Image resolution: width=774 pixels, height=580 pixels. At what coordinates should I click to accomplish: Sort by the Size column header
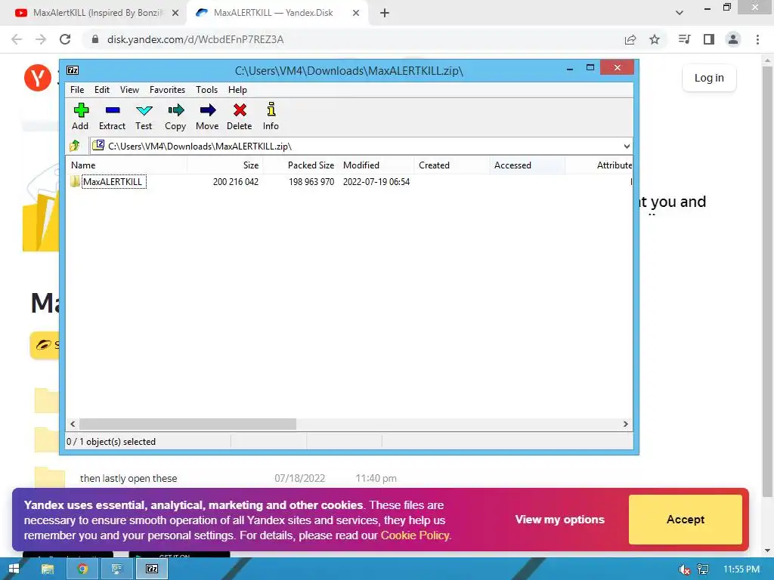pyautogui.click(x=225, y=165)
